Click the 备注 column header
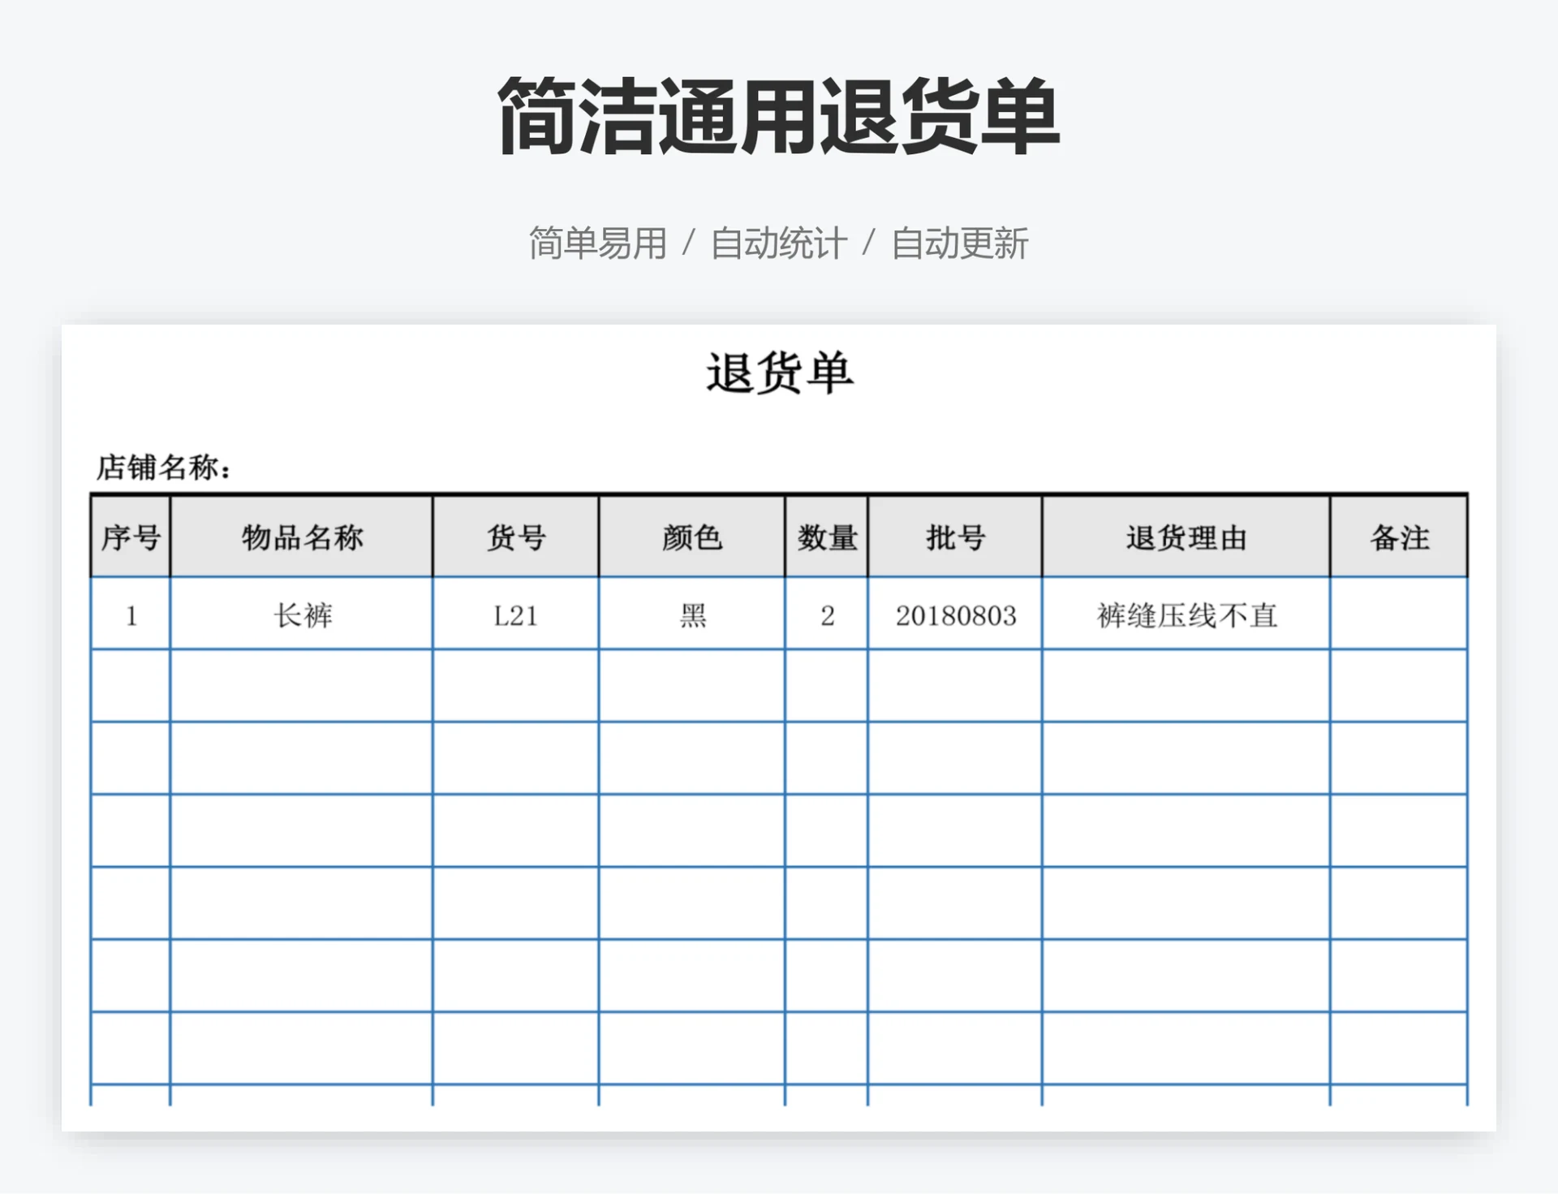The height and width of the screenshot is (1194, 1558). click(1399, 537)
